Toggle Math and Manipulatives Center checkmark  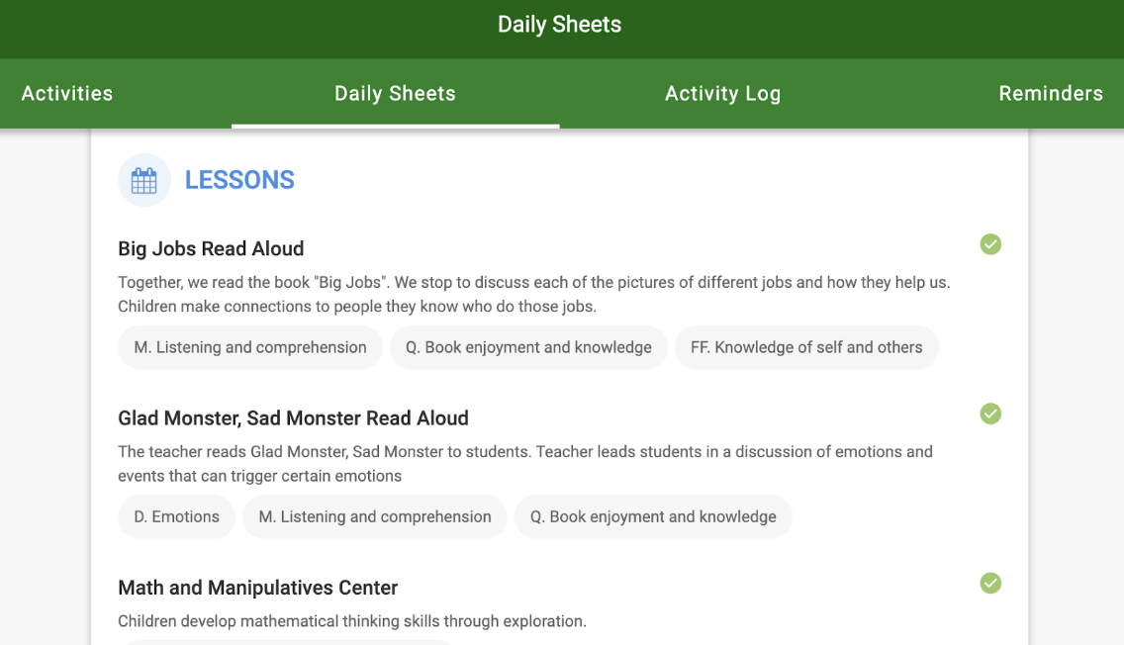[x=990, y=584]
